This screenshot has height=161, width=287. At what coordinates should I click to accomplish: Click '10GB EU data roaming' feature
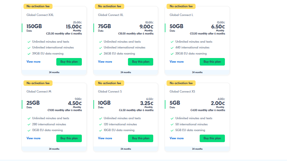pyautogui.click(x=119, y=130)
